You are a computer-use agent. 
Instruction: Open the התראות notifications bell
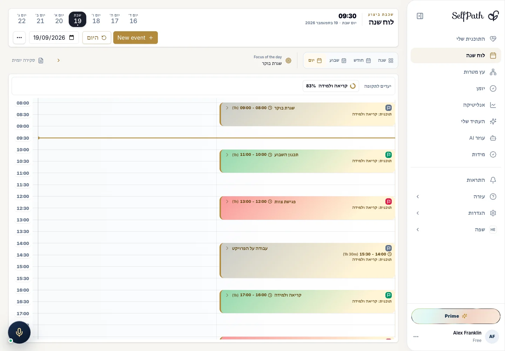[x=456, y=180]
